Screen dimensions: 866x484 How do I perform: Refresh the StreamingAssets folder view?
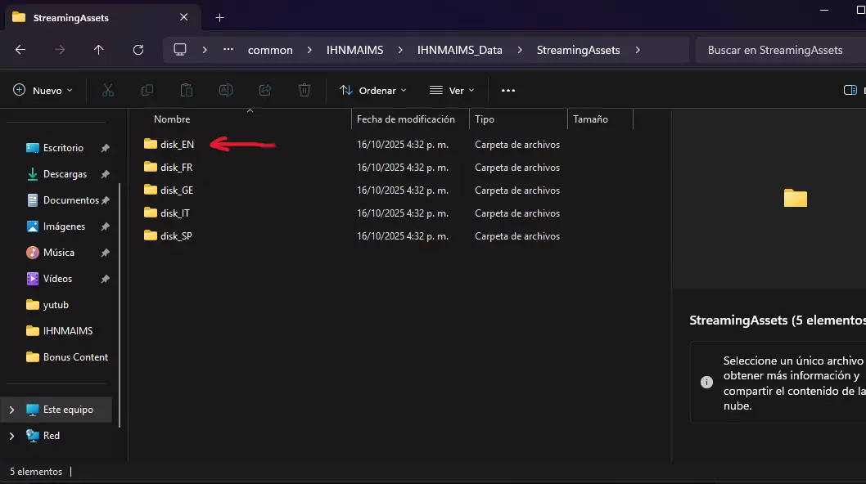(x=138, y=50)
